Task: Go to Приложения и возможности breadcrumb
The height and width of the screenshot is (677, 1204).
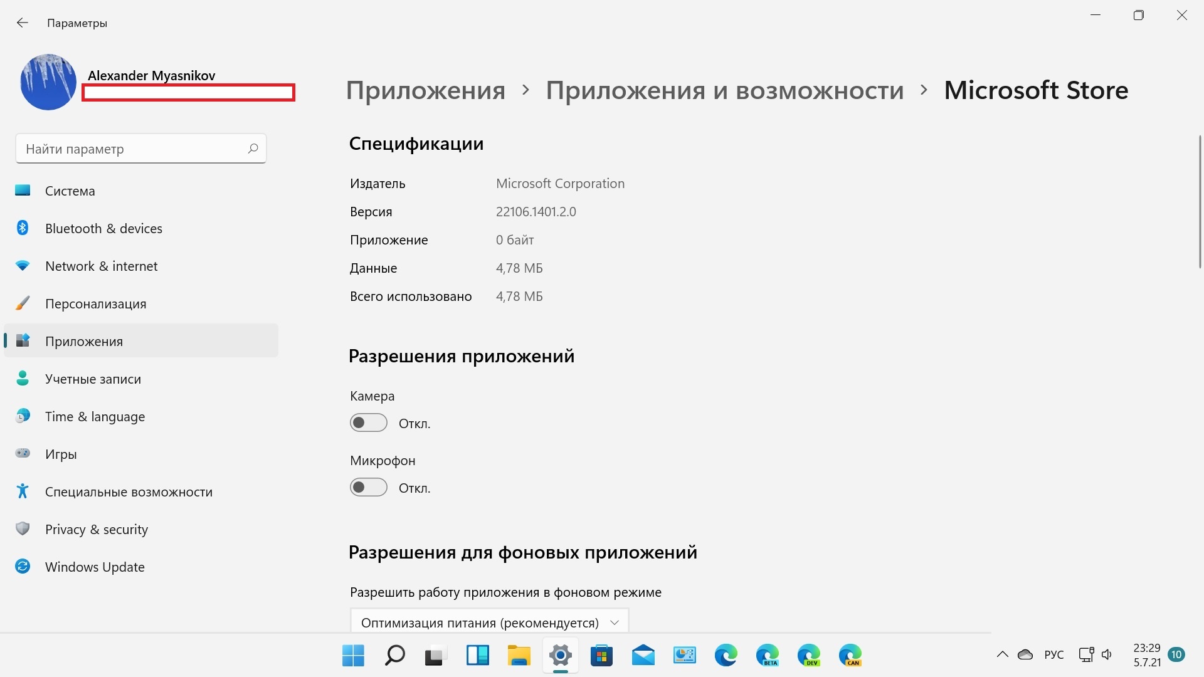Action: (725, 90)
